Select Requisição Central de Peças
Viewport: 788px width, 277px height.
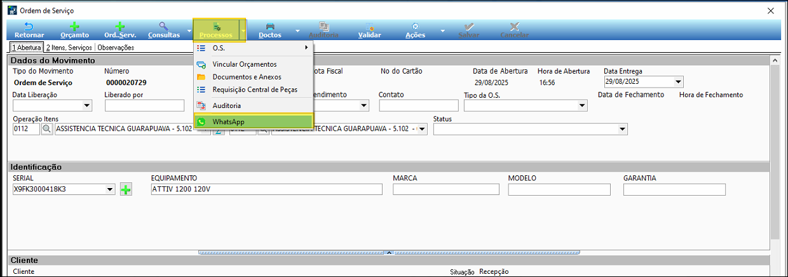click(254, 90)
